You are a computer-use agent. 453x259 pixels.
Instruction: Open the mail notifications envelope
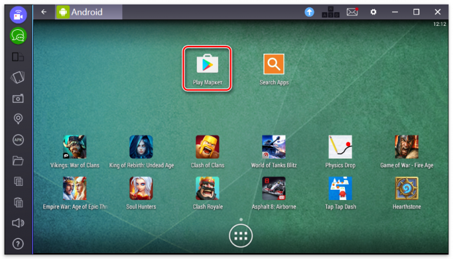pos(352,12)
